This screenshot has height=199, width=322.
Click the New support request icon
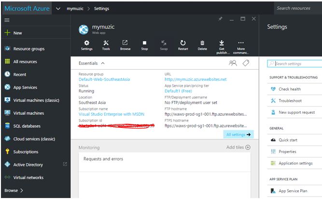coord(273,112)
